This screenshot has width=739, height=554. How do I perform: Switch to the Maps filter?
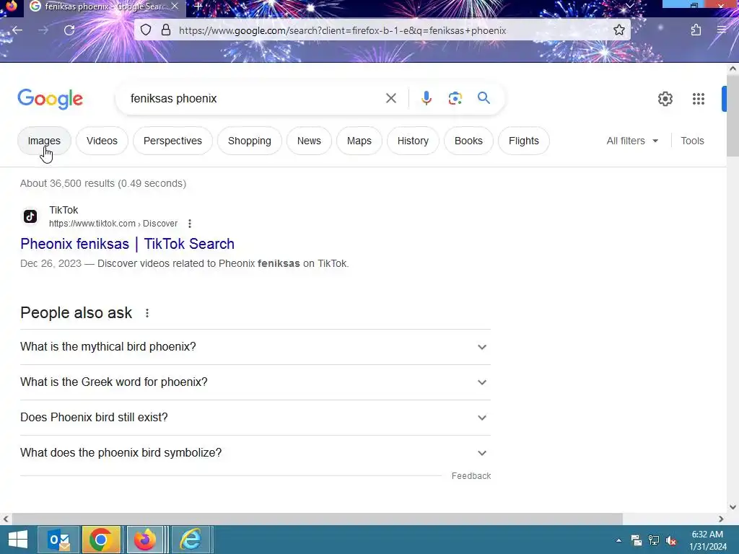click(x=359, y=141)
